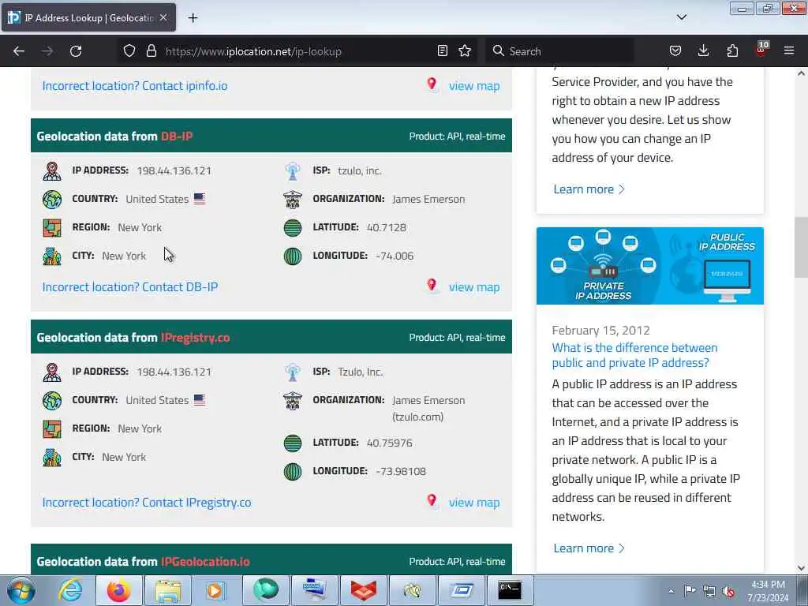Viewport: 808px width, 606px height.
Task: List all tabs dropdown arrow
Action: [x=682, y=17]
